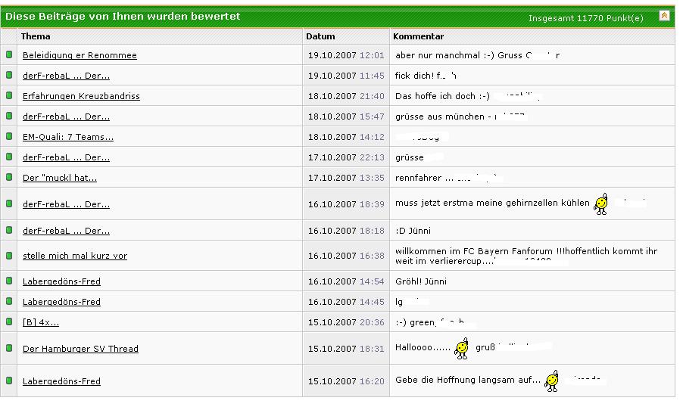Open the Der Hamburger SV Thread link
Screen dimensions: 683x407
coord(80,349)
